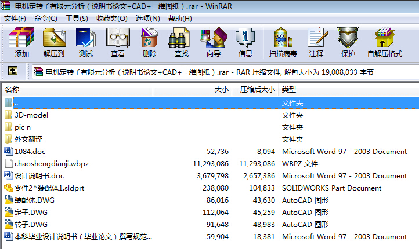Open the 工具(S) menu
Viewport: 419px width, 249px height.
click(x=77, y=19)
